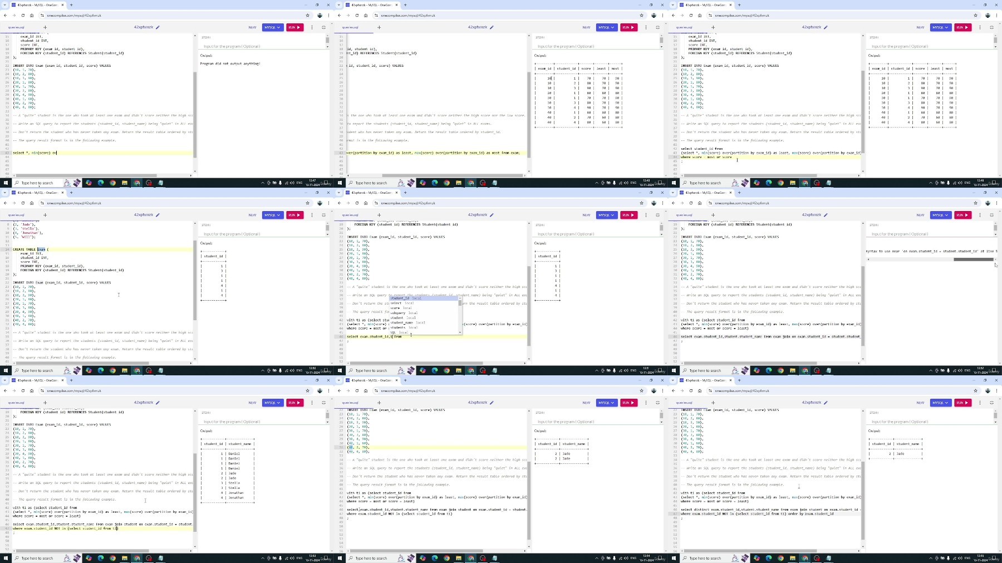The height and width of the screenshot is (563, 1002).
Task: Switch to the OneCompiler browser tab in bottom-right window
Action: (x=706, y=380)
